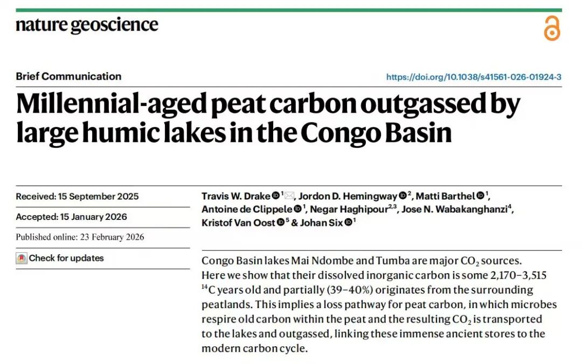Click the Check for updates badge icon
The image size is (582, 364).
[22, 258]
